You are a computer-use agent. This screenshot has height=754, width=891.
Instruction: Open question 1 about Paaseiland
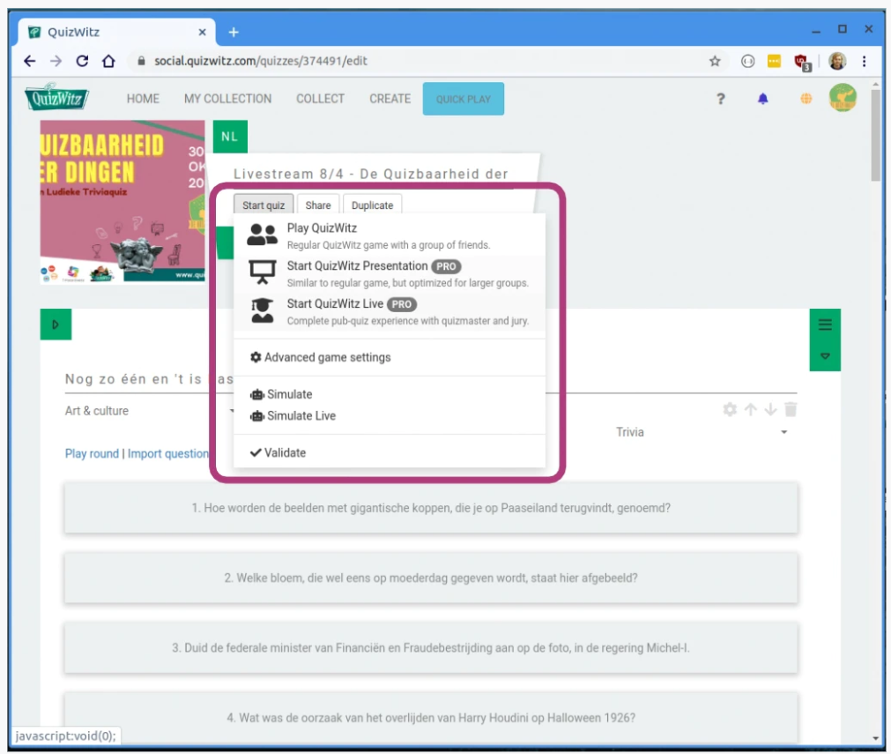(431, 508)
